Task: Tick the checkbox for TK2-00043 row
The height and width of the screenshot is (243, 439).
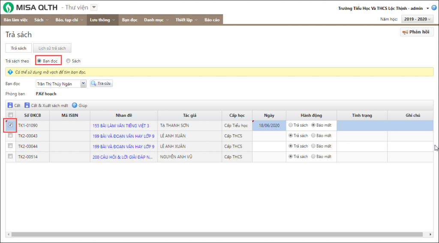Action: 10,136
